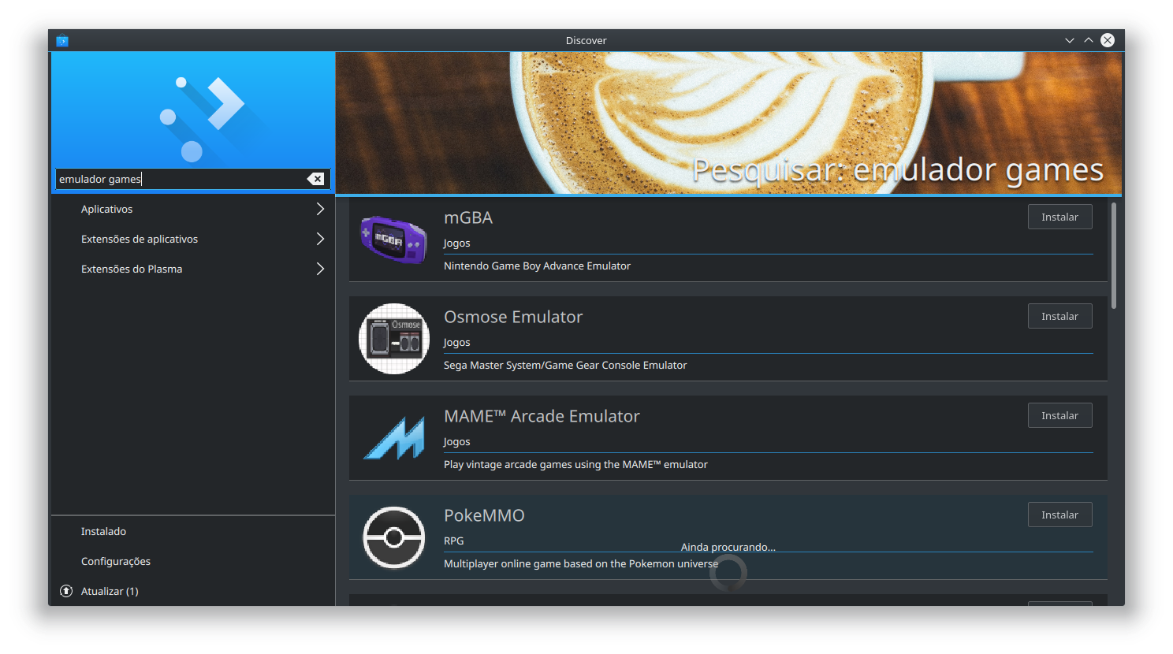Open the Instalado section
The image size is (1173, 654).
(x=103, y=531)
